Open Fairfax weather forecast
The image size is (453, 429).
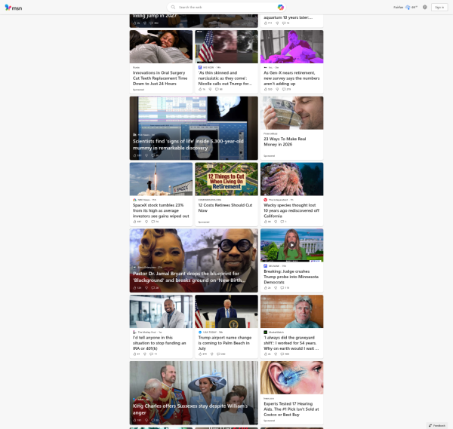click(405, 8)
